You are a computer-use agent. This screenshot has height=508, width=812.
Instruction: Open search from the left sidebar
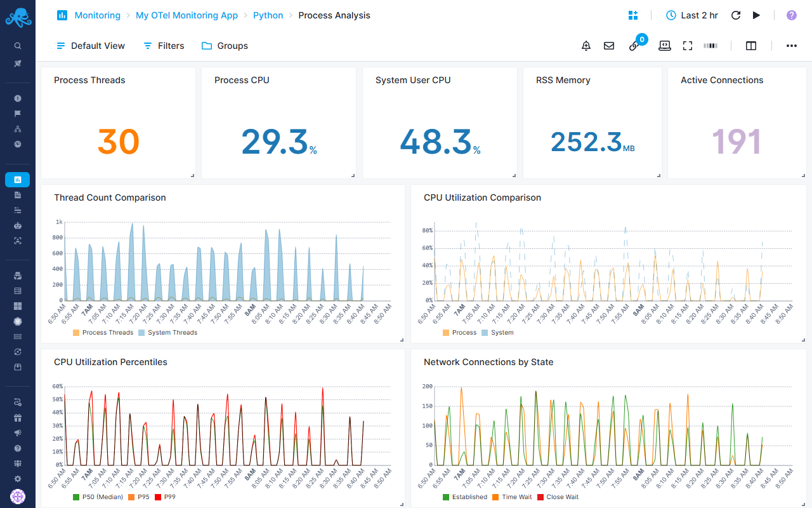[x=17, y=45]
